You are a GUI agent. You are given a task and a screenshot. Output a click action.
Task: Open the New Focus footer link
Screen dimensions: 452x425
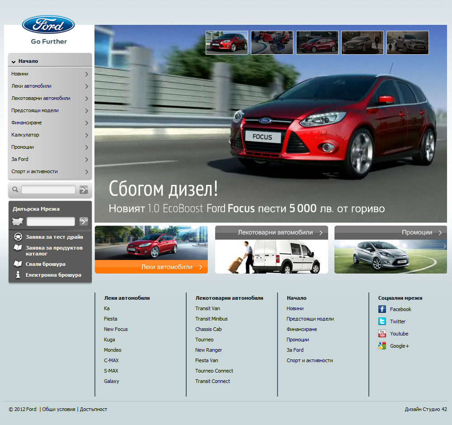point(116,329)
